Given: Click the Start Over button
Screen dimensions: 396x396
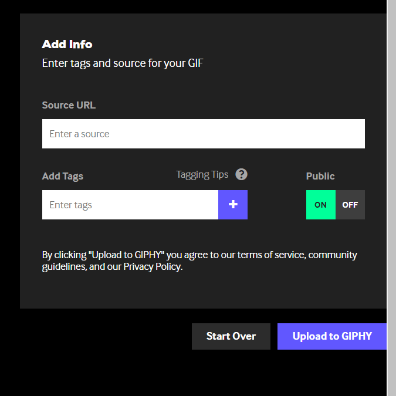Looking at the screenshot, I should tap(231, 336).
